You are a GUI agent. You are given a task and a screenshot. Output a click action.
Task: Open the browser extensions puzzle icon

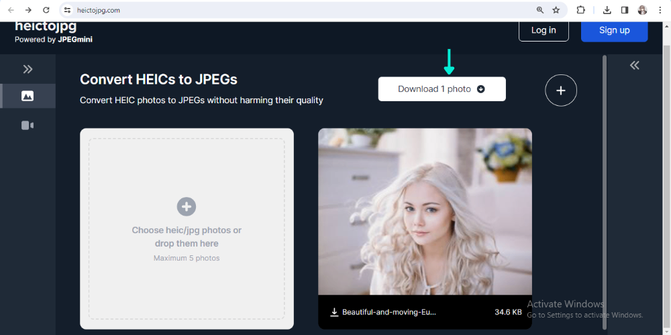pos(580,10)
